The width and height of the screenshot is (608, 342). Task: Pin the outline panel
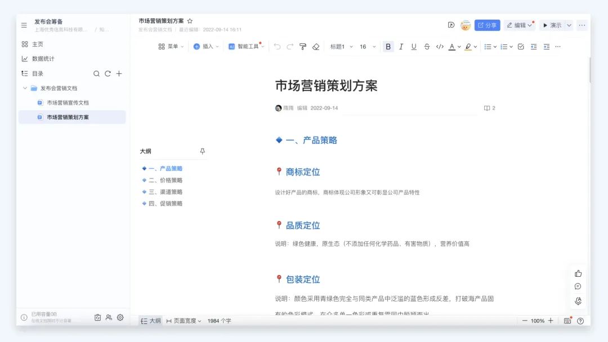[x=203, y=151]
